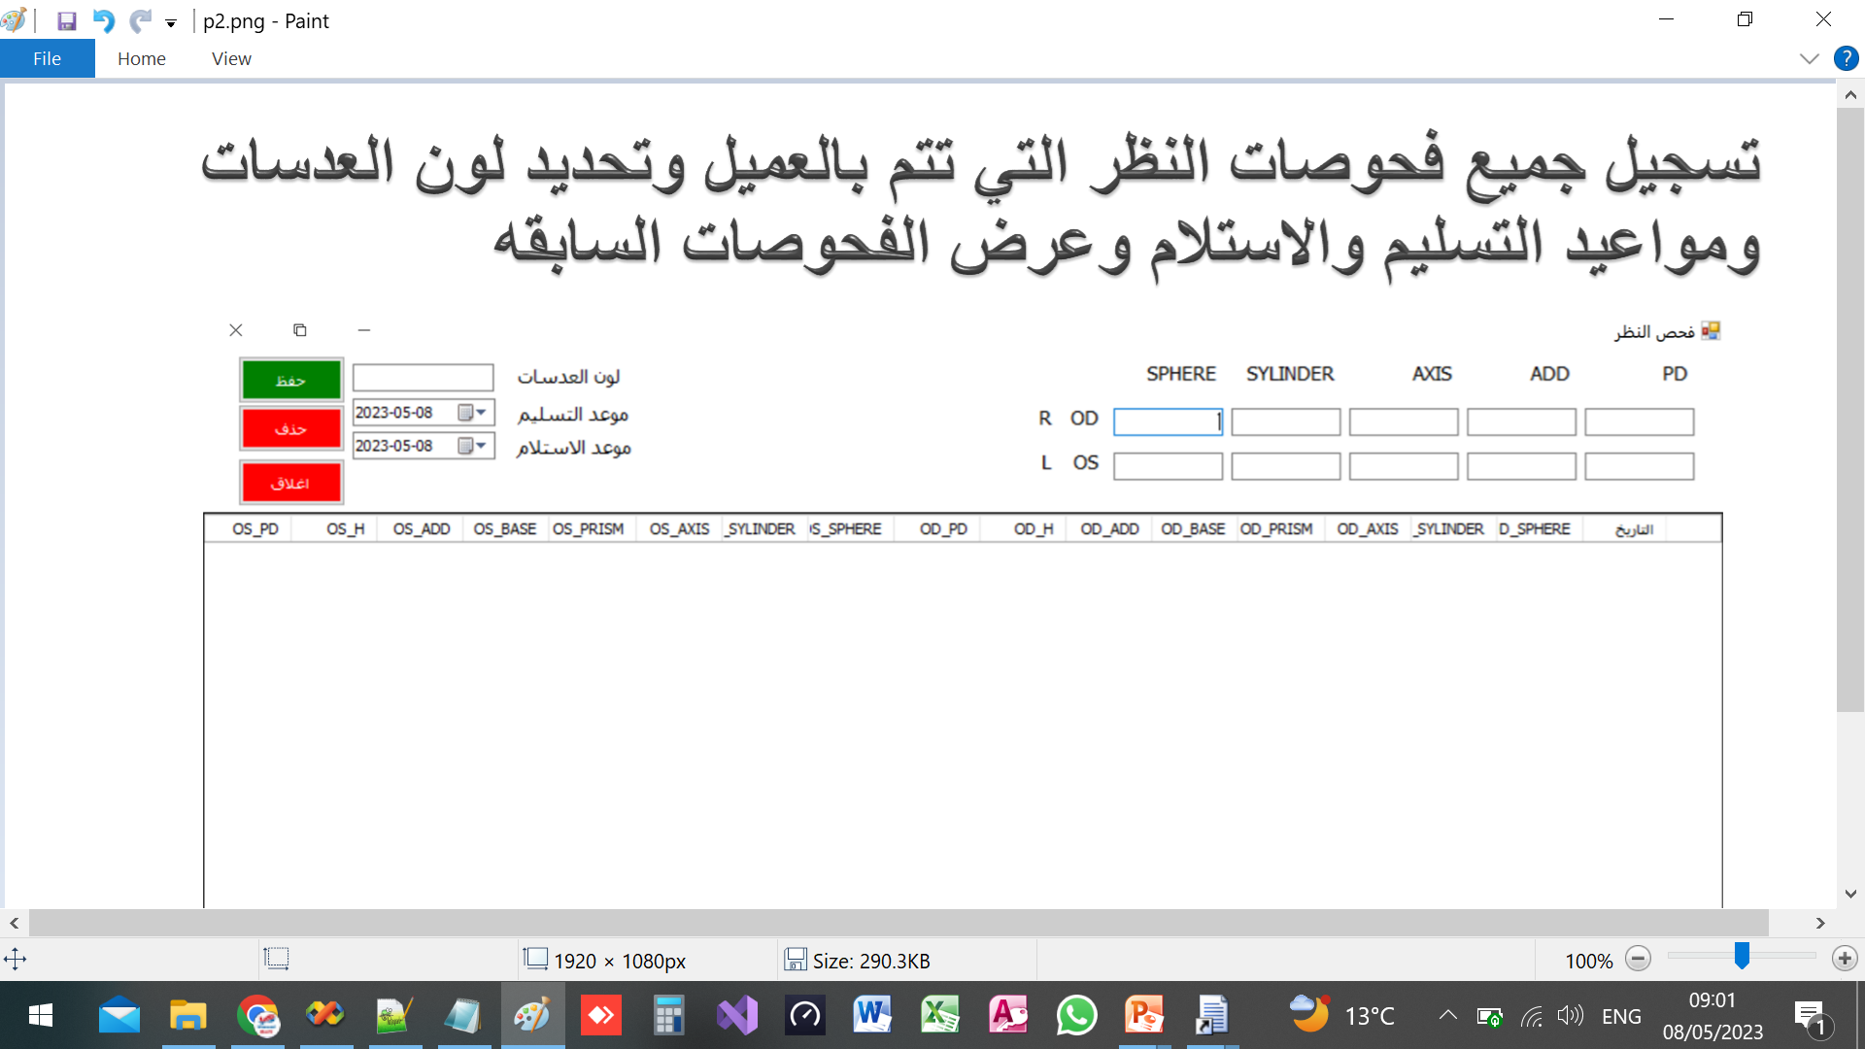Open Excel from the taskbar
This screenshot has width=1865, height=1049.
939,1016
